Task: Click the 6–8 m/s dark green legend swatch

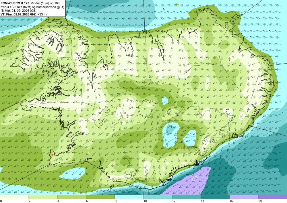Action: pos(100,197)
